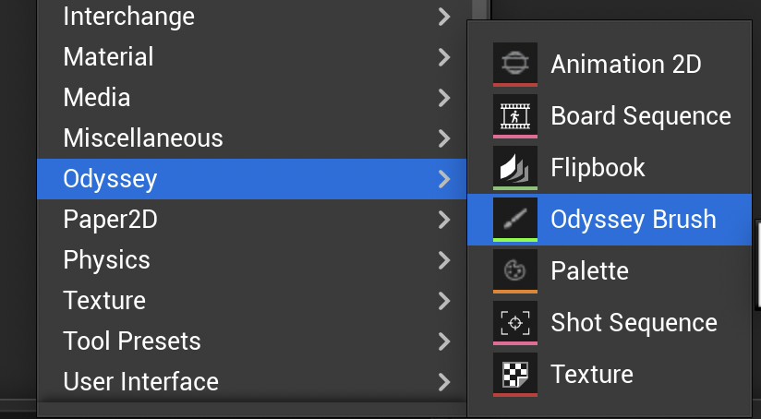Viewport: 761px width, 419px height.
Task: Open the User Interface menu entry
Action: point(140,382)
